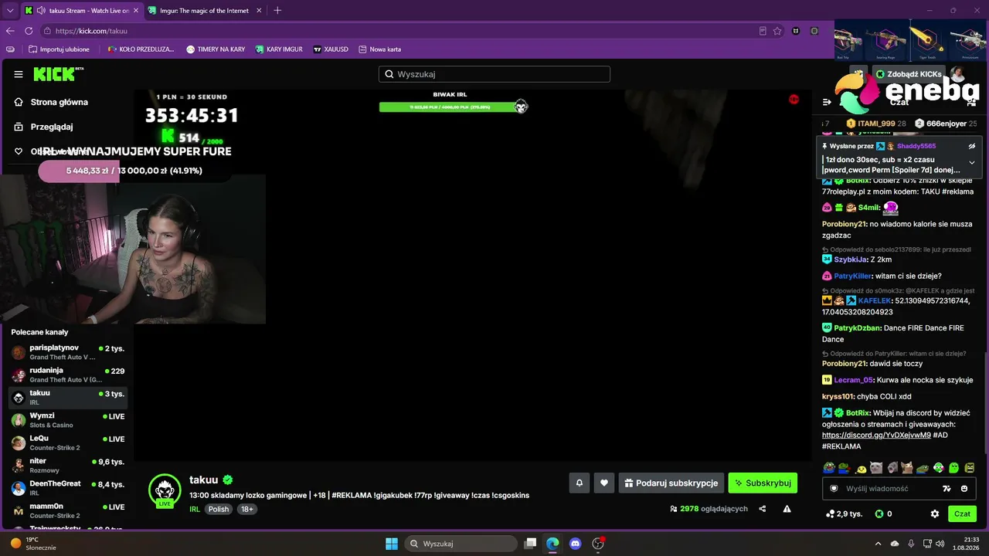Open the weather widget on taskbar
The image size is (989, 556).
click(34, 544)
